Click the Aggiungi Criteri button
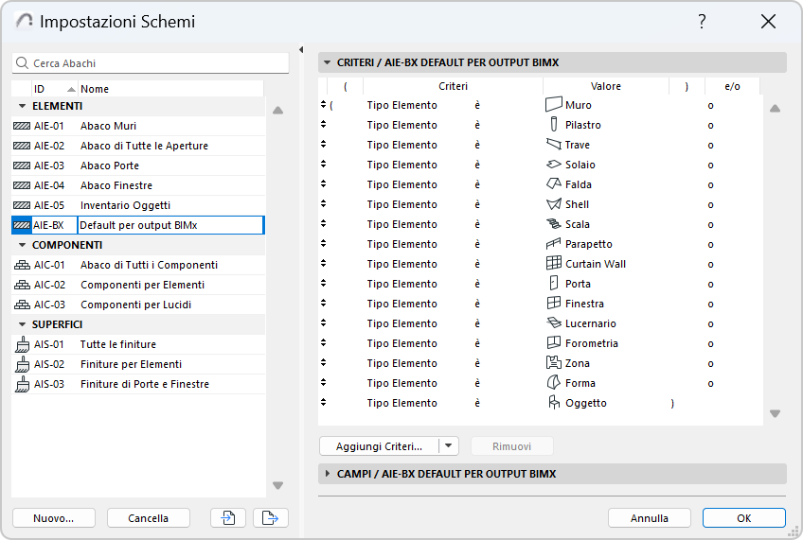The height and width of the screenshot is (540, 803). [379, 446]
